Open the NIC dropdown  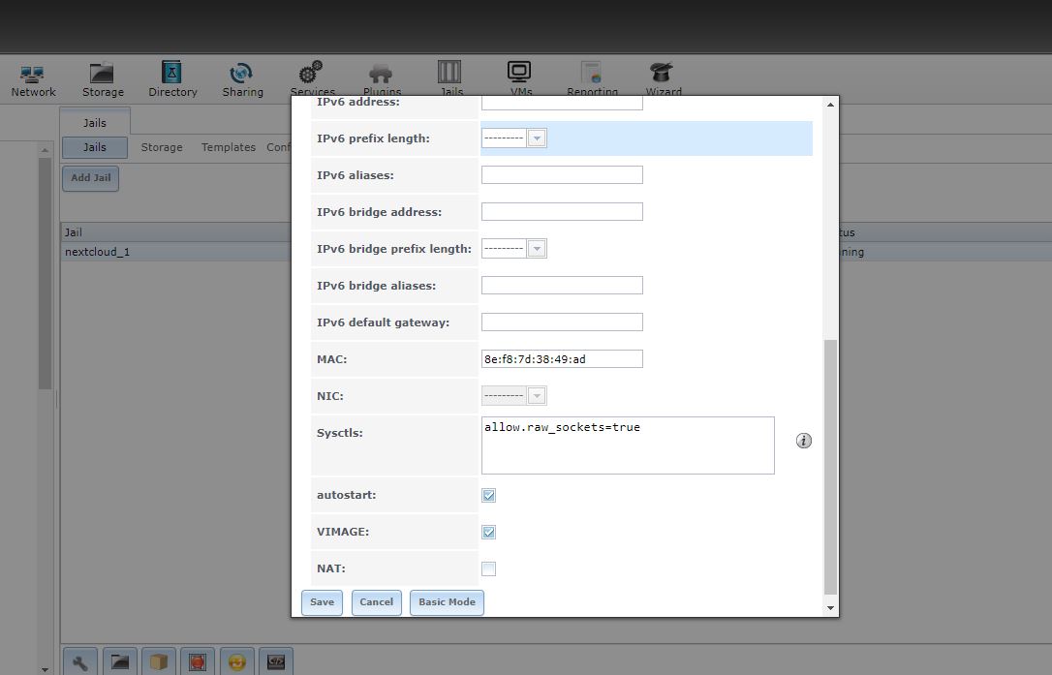[536, 396]
